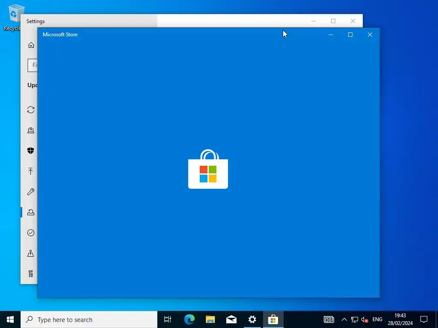Close the Settings window

(x=353, y=21)
